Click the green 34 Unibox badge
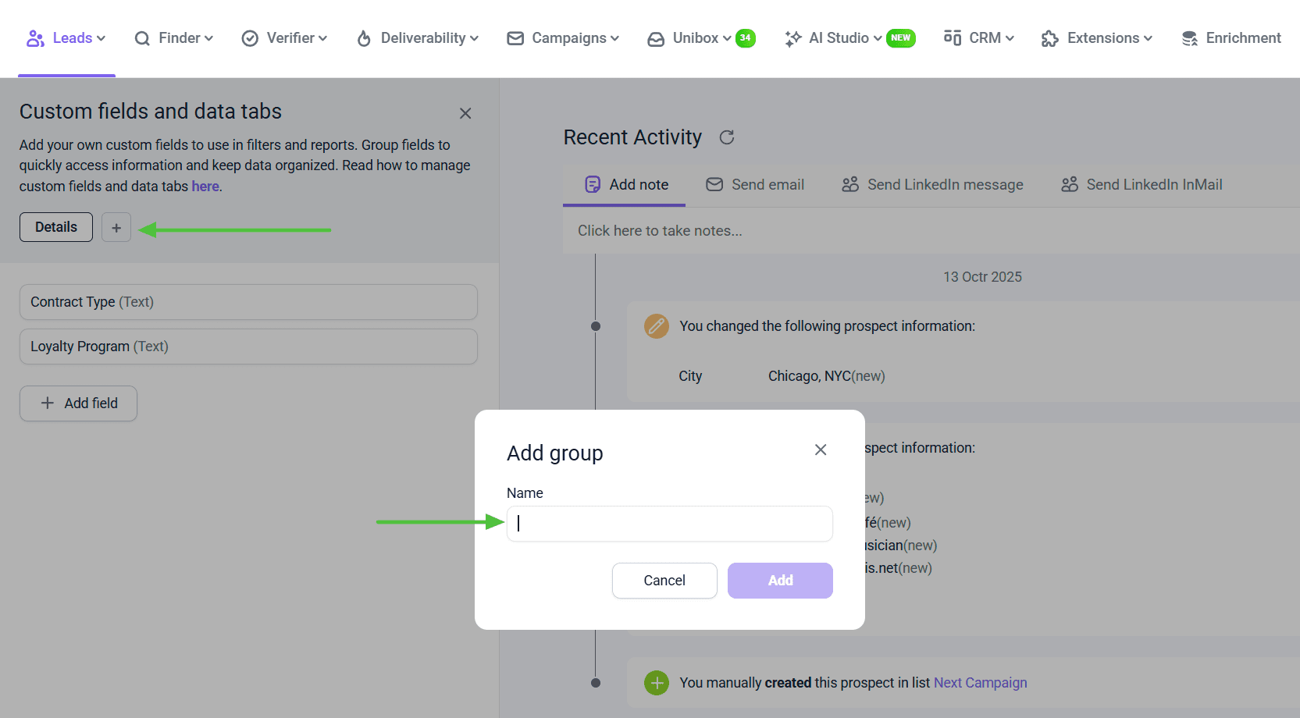Image resolution: width=1300 pixels, height=718 pixels. [746, 38]
